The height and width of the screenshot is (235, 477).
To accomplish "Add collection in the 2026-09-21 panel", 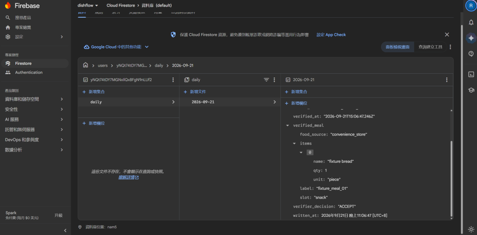I will coord(296,92).
